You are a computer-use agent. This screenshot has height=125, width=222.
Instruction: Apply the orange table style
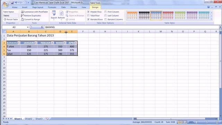click(132, 15)
